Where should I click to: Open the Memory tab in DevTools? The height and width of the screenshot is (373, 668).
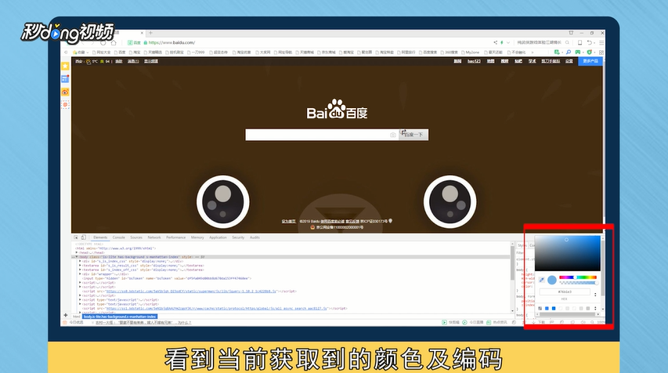pos(197,237)
